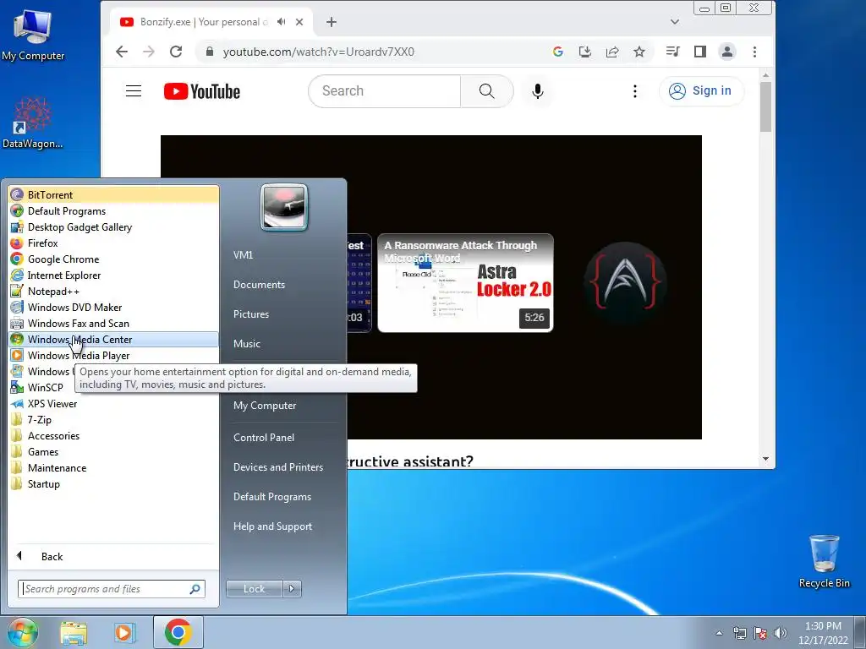Close the Bonzify.exe tab
The width and height of the screenshot is (866, 649).
299,22
